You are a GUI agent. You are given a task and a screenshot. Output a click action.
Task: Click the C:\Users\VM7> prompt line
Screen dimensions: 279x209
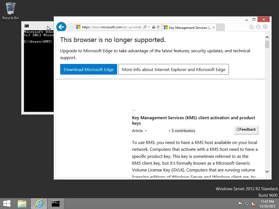[x=38, y=42]
